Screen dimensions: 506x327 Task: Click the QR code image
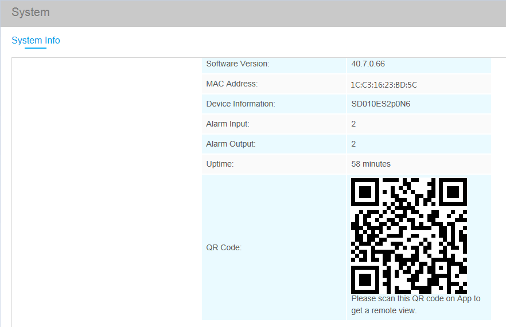pyautogui.click(x=409, y=235)
